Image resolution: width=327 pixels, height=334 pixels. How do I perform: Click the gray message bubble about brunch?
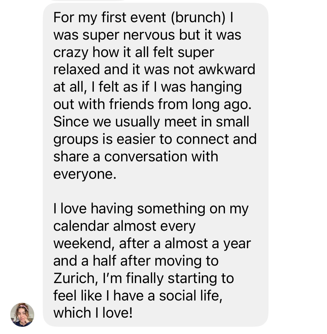(x=156, y=165)
